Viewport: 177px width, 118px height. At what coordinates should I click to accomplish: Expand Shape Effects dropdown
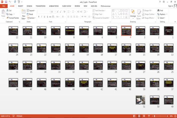(148, 18)
